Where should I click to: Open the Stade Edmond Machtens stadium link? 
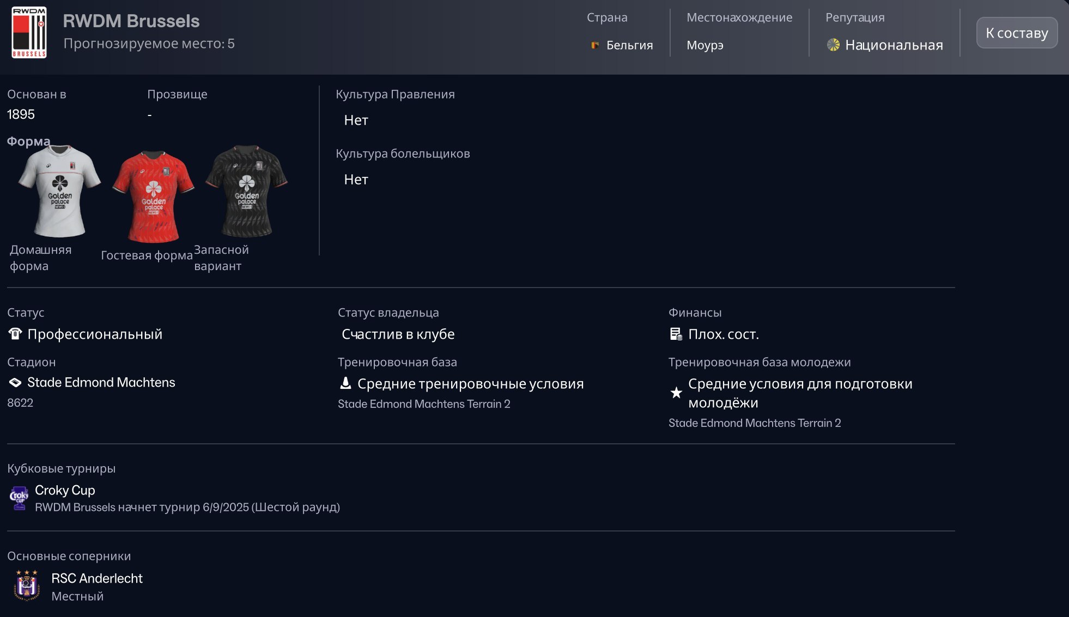point(101,383)
